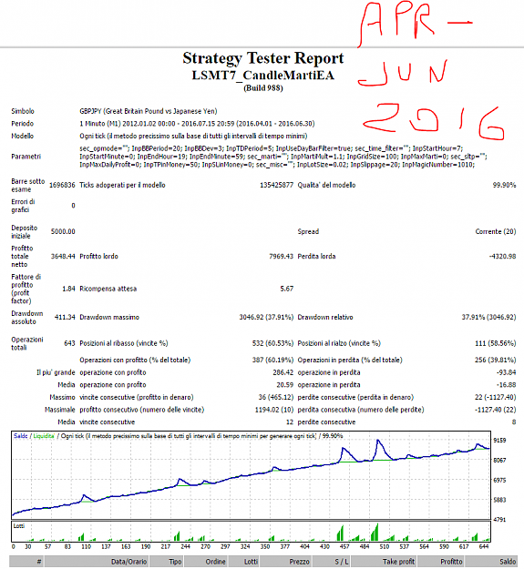Select losing trades value '256 (39.81%)'
524x569 pixels.
coord(496,360)
